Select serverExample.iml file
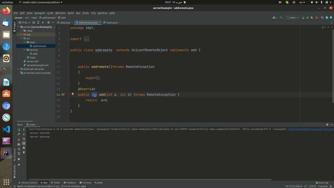Viewport: 334px width, 188px height. click(x=36, y=65)
